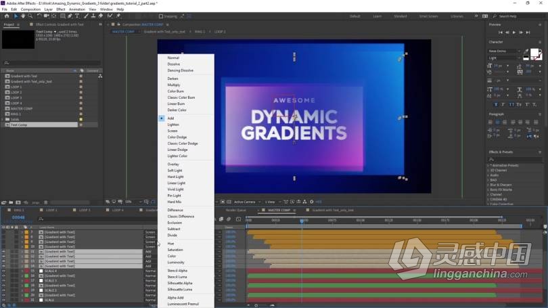Screen dimensions: 548x308
Task: Click orange label color of layer 7
Action: [26, 232]
